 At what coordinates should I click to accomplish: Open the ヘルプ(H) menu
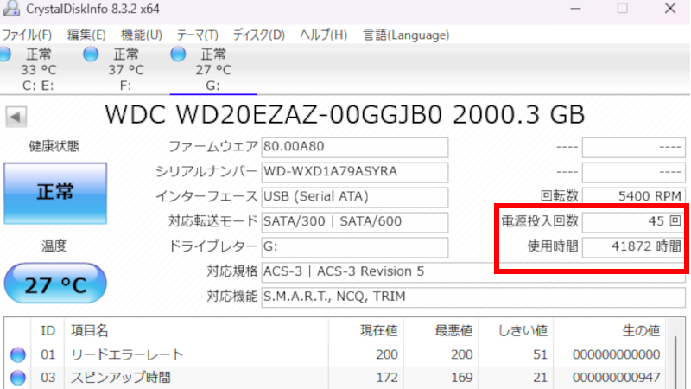[x=323, y=35]
